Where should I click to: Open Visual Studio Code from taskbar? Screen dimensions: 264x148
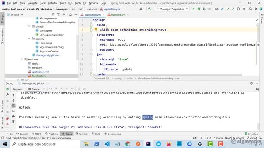(107, 144)
